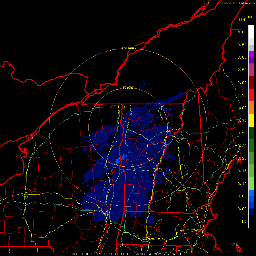Click the 50 NMI range ring label
256x256 pixels.
(128, 88)
